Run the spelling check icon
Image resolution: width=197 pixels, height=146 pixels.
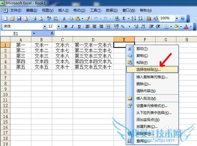pos(49,18)
